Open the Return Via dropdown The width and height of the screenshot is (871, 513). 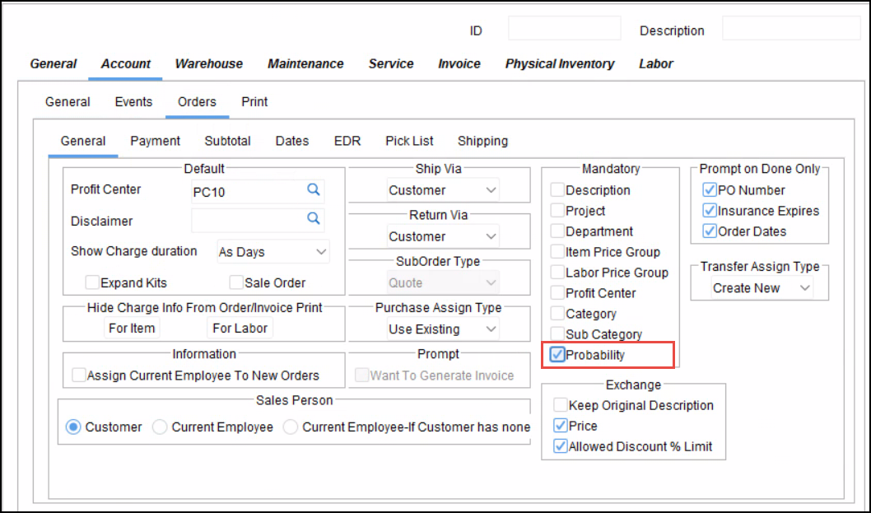[443, 236]
